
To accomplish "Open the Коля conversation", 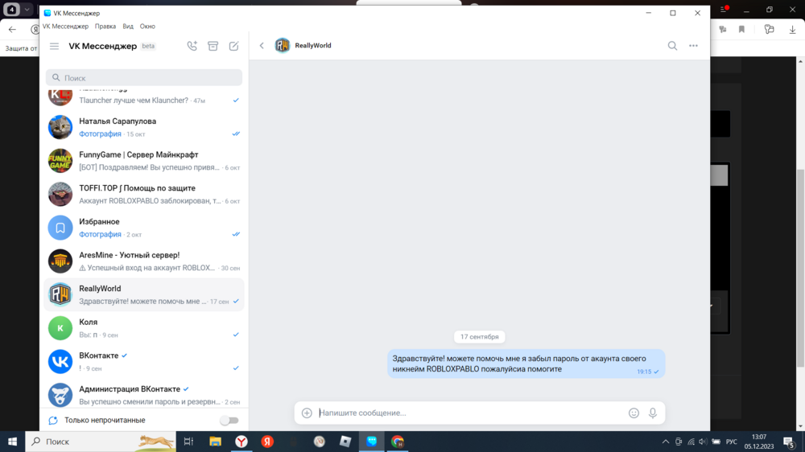I will (144, 328).
